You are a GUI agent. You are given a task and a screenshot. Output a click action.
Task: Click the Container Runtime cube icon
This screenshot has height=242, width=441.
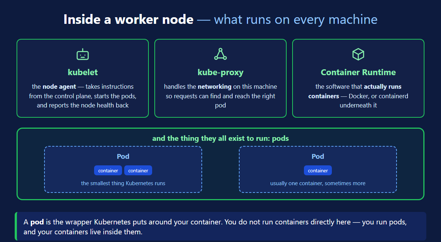(358, 54)
